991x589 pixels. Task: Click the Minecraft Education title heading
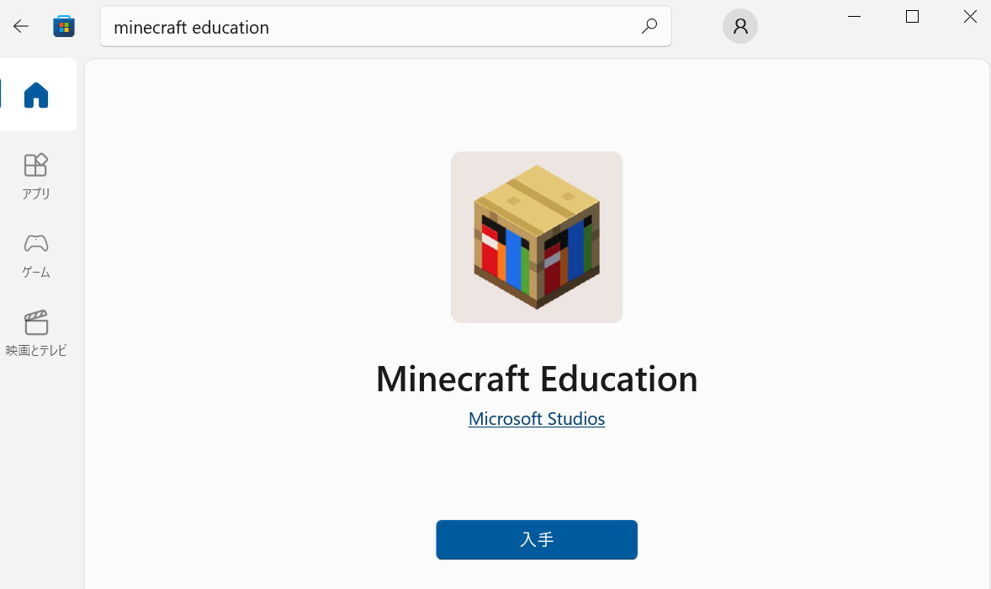(x=537, y=379)
